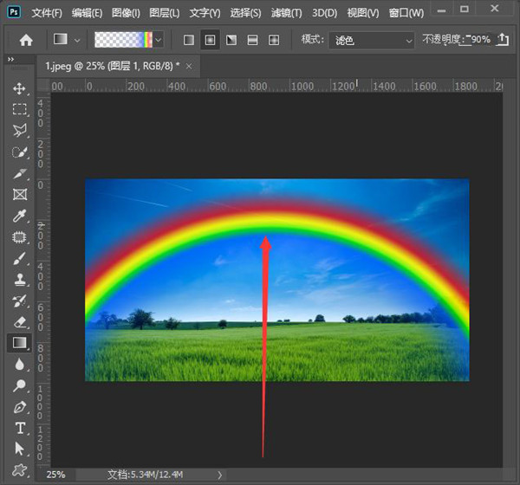Select the Clone Stamp tool

19,280
